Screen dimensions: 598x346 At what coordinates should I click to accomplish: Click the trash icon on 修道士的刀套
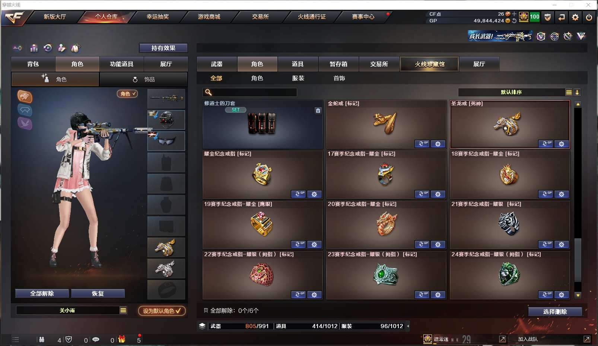[x=318, y=111]
